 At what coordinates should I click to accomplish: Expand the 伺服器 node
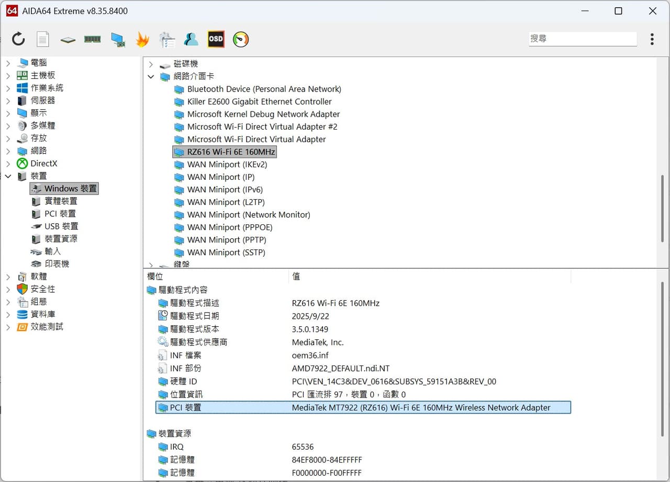[8, 100]
